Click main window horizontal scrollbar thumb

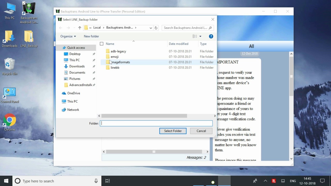154,152
